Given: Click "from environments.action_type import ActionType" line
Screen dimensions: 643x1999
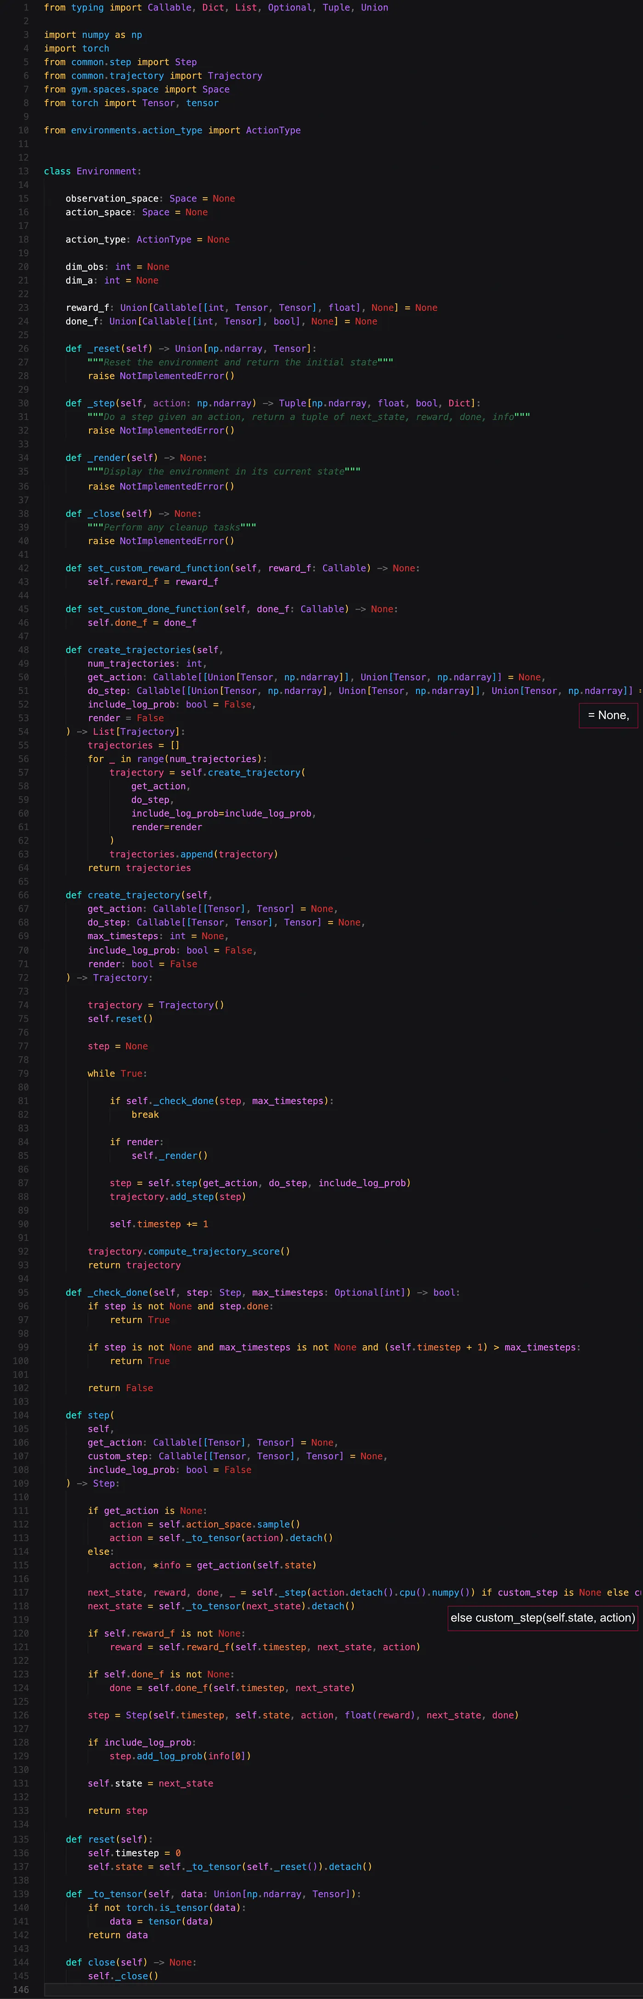Looking at the screenshot, I should point(172,131).
